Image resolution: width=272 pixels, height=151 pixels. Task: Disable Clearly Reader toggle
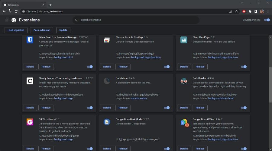pyautogui.click(x=90, y=108)
